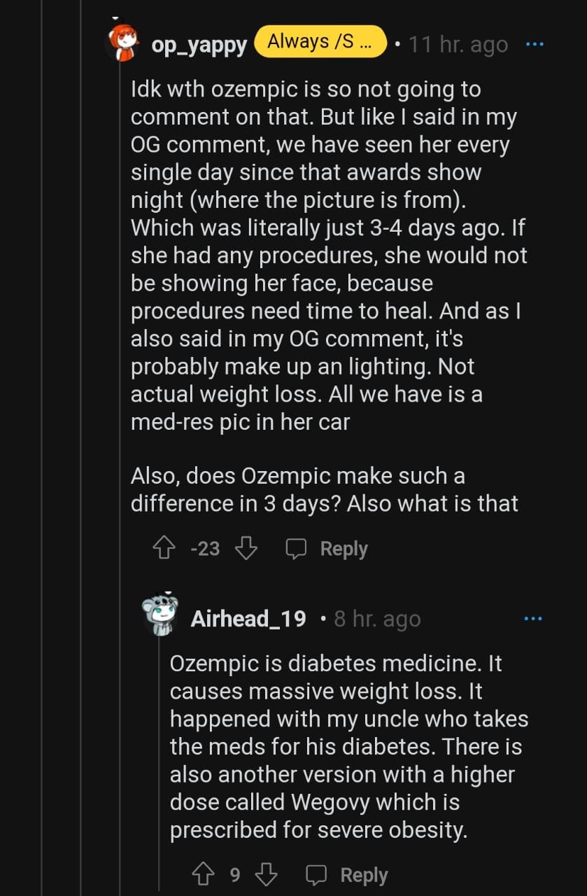The width and height of the screenshot is (587, 896).
Task: Visit Airhead_19's username link
Action: click(x=248, y=619)
